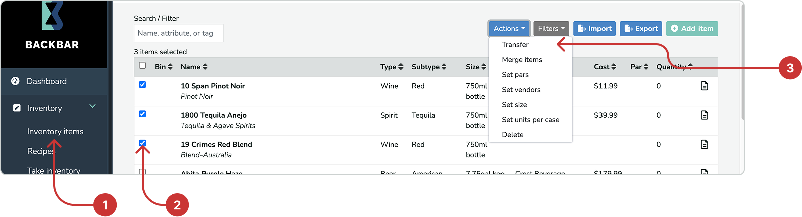Uncheck 1800 Tequila Anejo row checkbox
Screen dimensions: 802x217
(x=142, y=114)
